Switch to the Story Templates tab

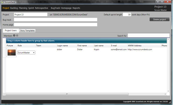pos(27,31)
